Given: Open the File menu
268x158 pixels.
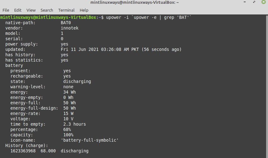Looking at the screenshot, I should (x=6, y=10).
